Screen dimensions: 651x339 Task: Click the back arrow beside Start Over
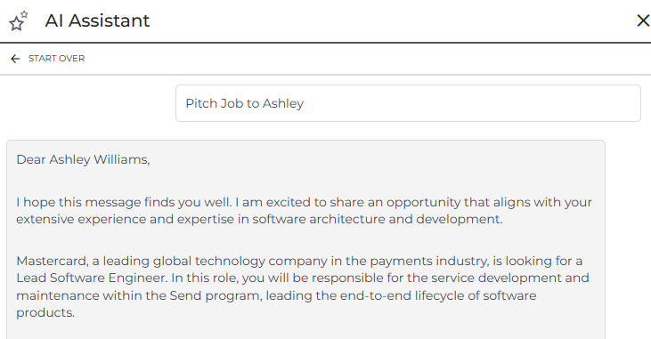[x=15, y=59]
